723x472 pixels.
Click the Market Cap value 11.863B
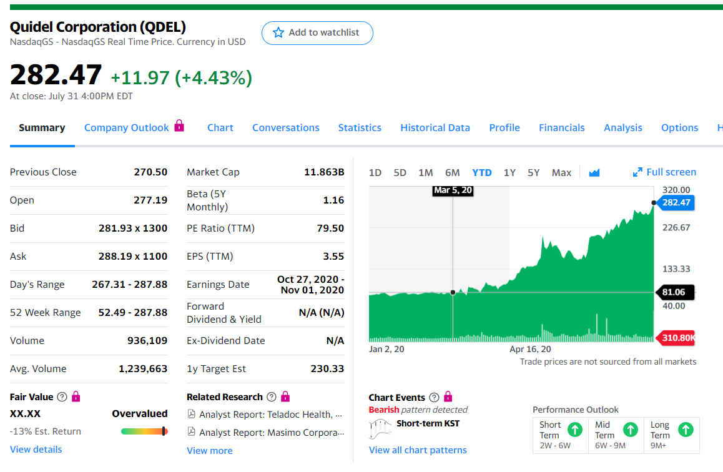click(x=324, y=172)
